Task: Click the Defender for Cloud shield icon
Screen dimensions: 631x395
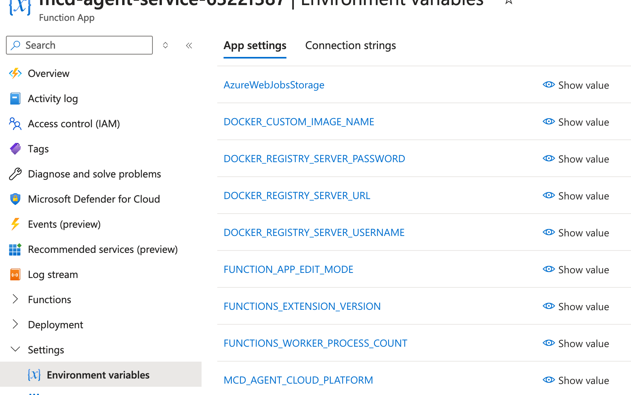Action: (x=15, y=199)
